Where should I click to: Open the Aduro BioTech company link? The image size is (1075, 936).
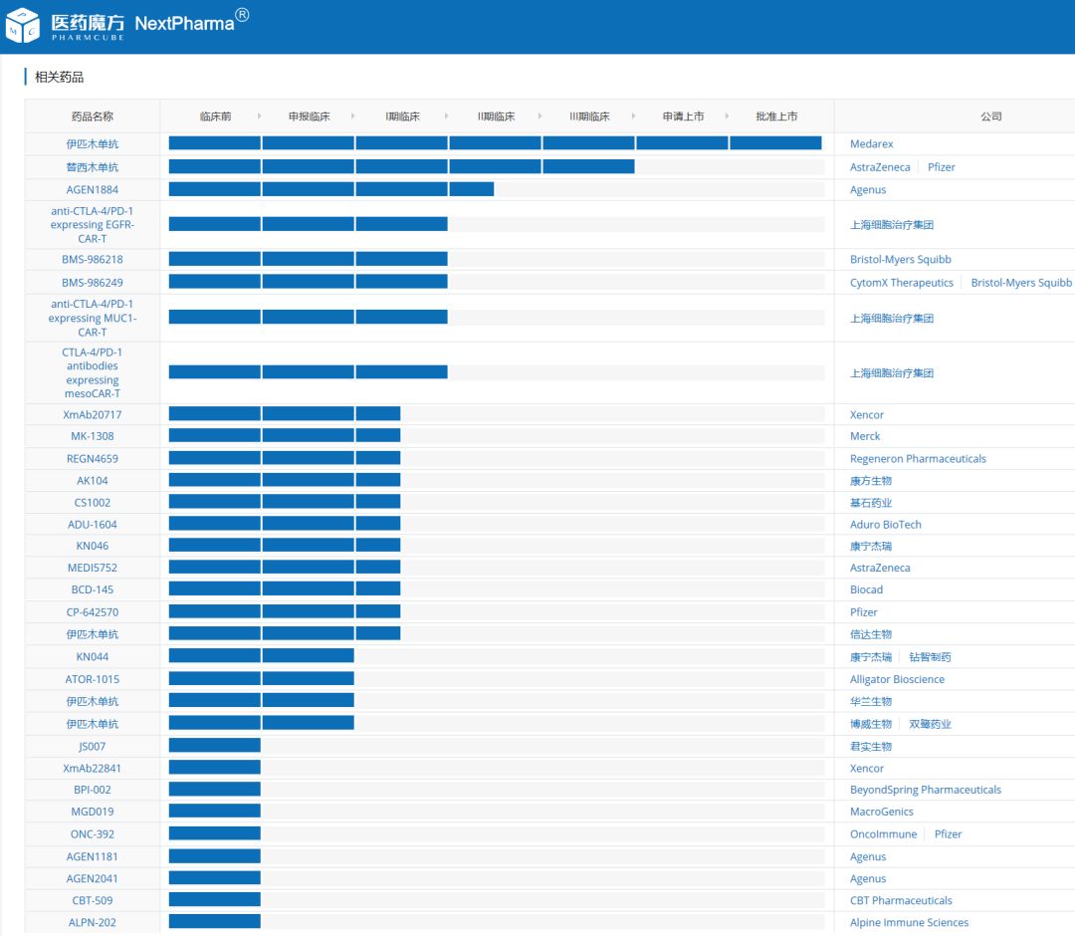coord(886,525)
